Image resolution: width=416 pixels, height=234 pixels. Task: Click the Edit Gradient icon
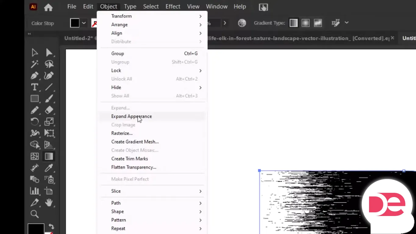click(x=336, y=23)
